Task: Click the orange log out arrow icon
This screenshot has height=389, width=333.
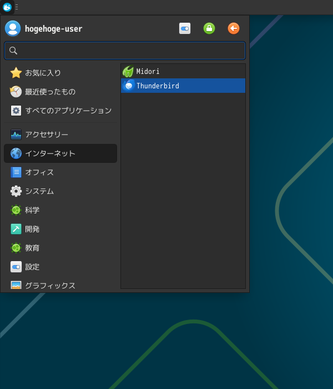Action: (x=234, y=28)
